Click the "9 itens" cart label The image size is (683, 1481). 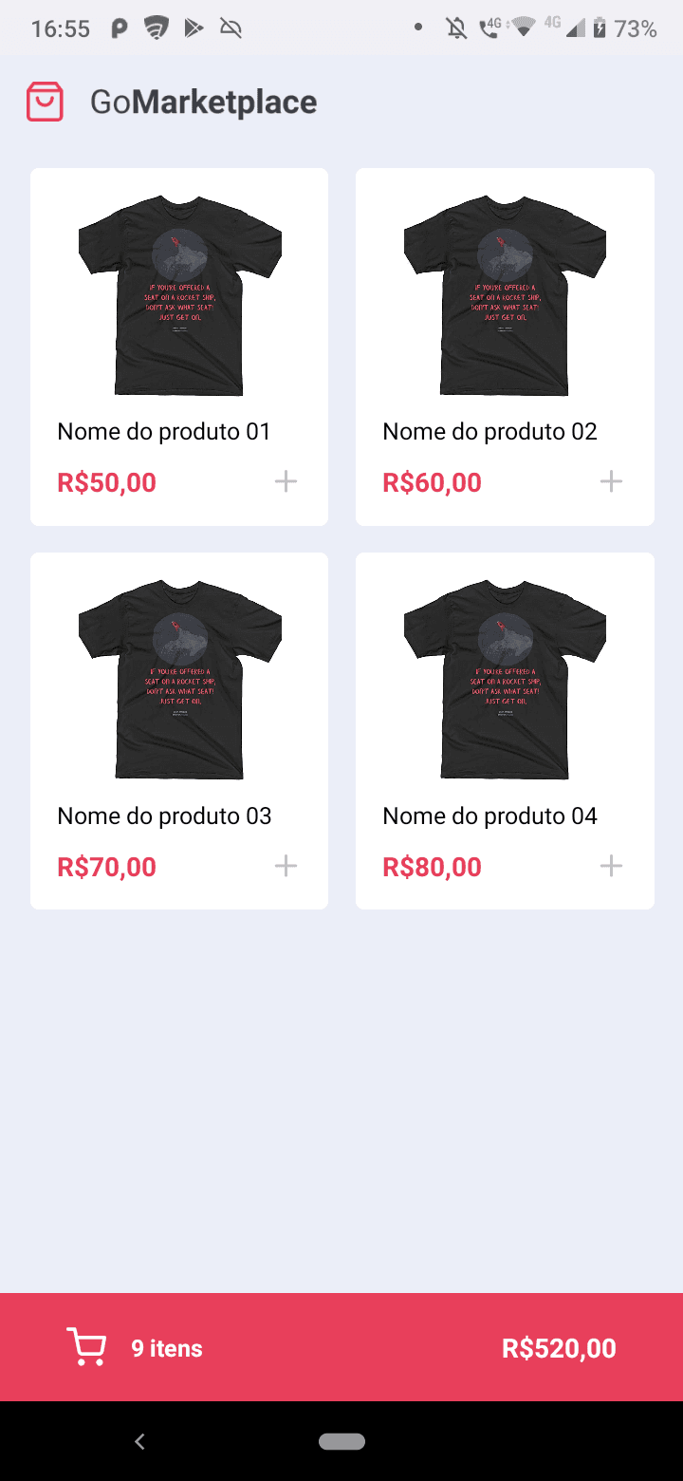pos(167,1348)
